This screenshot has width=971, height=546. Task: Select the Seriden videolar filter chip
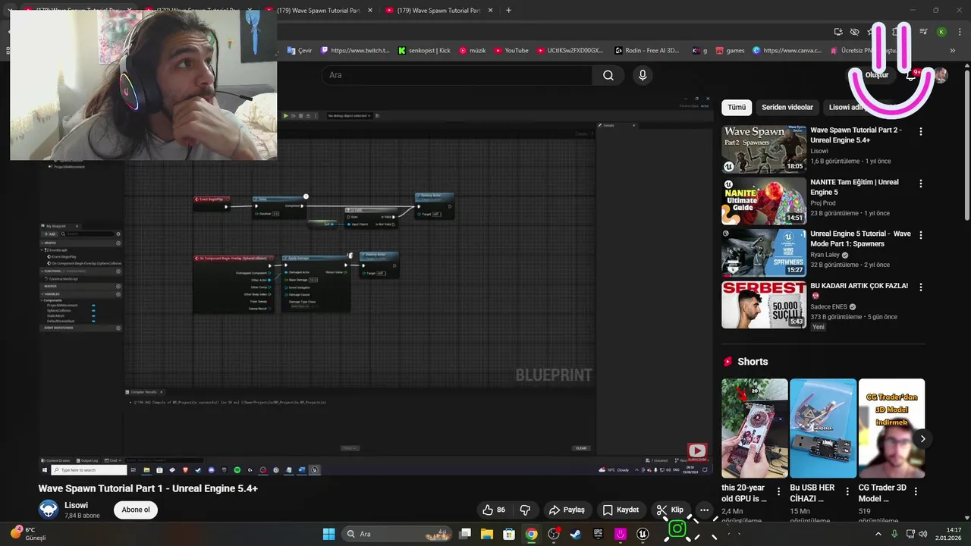[787, 108]
